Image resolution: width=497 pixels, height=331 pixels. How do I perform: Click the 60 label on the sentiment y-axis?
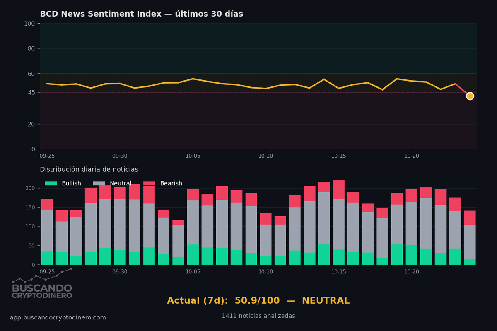(x=31, y=74)
